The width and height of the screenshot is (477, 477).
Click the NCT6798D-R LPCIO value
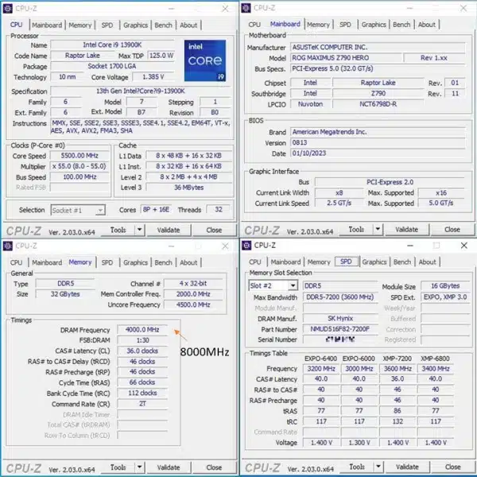pos(378,104)
